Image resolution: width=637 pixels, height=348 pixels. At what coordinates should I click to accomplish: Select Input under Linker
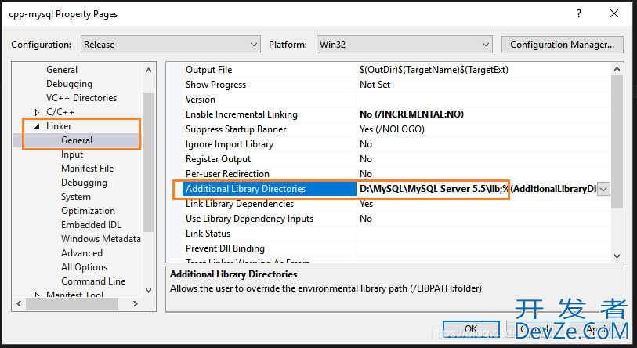click(x=72, y=154)
